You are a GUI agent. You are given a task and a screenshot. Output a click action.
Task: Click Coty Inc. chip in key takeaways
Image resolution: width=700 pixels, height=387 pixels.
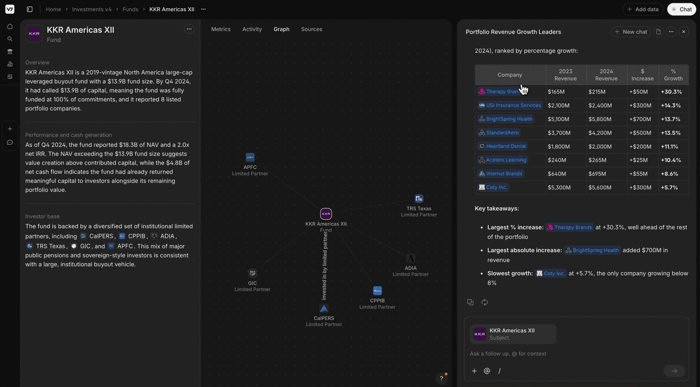551,273
